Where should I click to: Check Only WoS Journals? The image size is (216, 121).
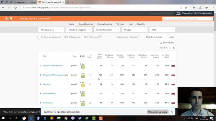coord(83,37)
